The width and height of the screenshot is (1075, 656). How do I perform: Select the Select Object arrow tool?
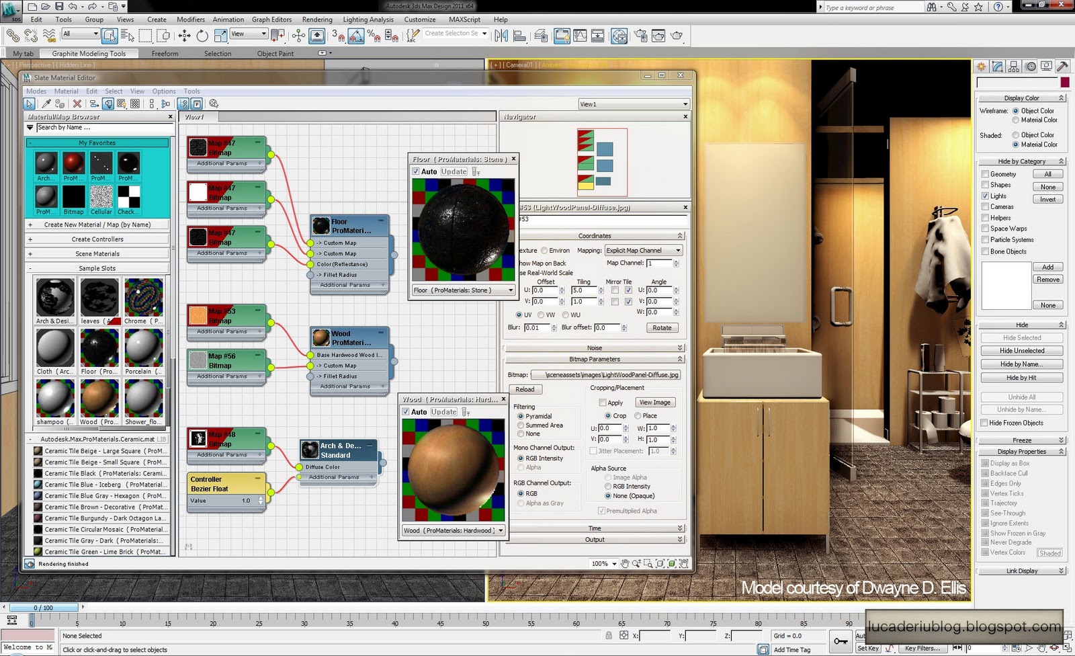tap(110, 35)
